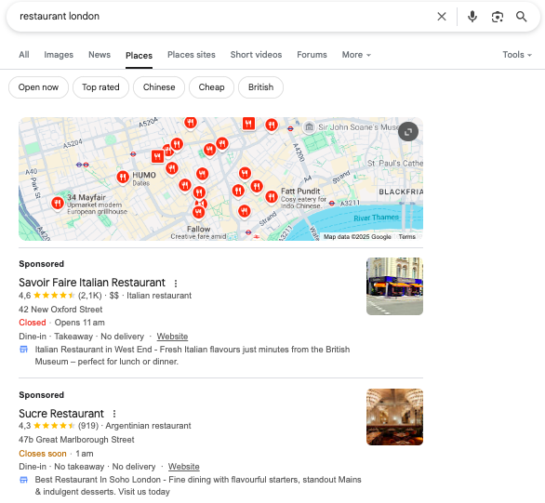Click the address '47b Great Marlborough Street'
This screenshot has height=503, width=545.
point(76,440)
